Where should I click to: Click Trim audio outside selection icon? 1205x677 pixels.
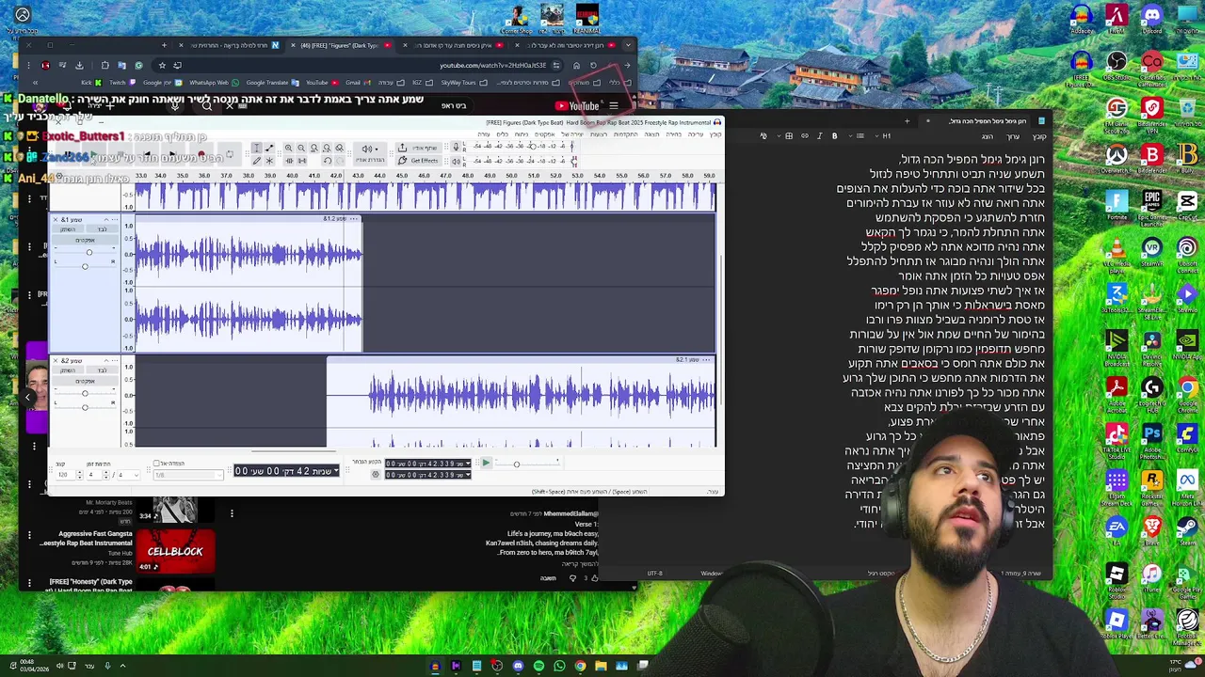pos(289,161)
